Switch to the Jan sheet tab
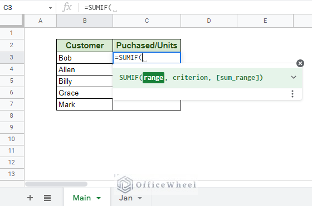Viewport: 312px width, 206px height. 126,198
